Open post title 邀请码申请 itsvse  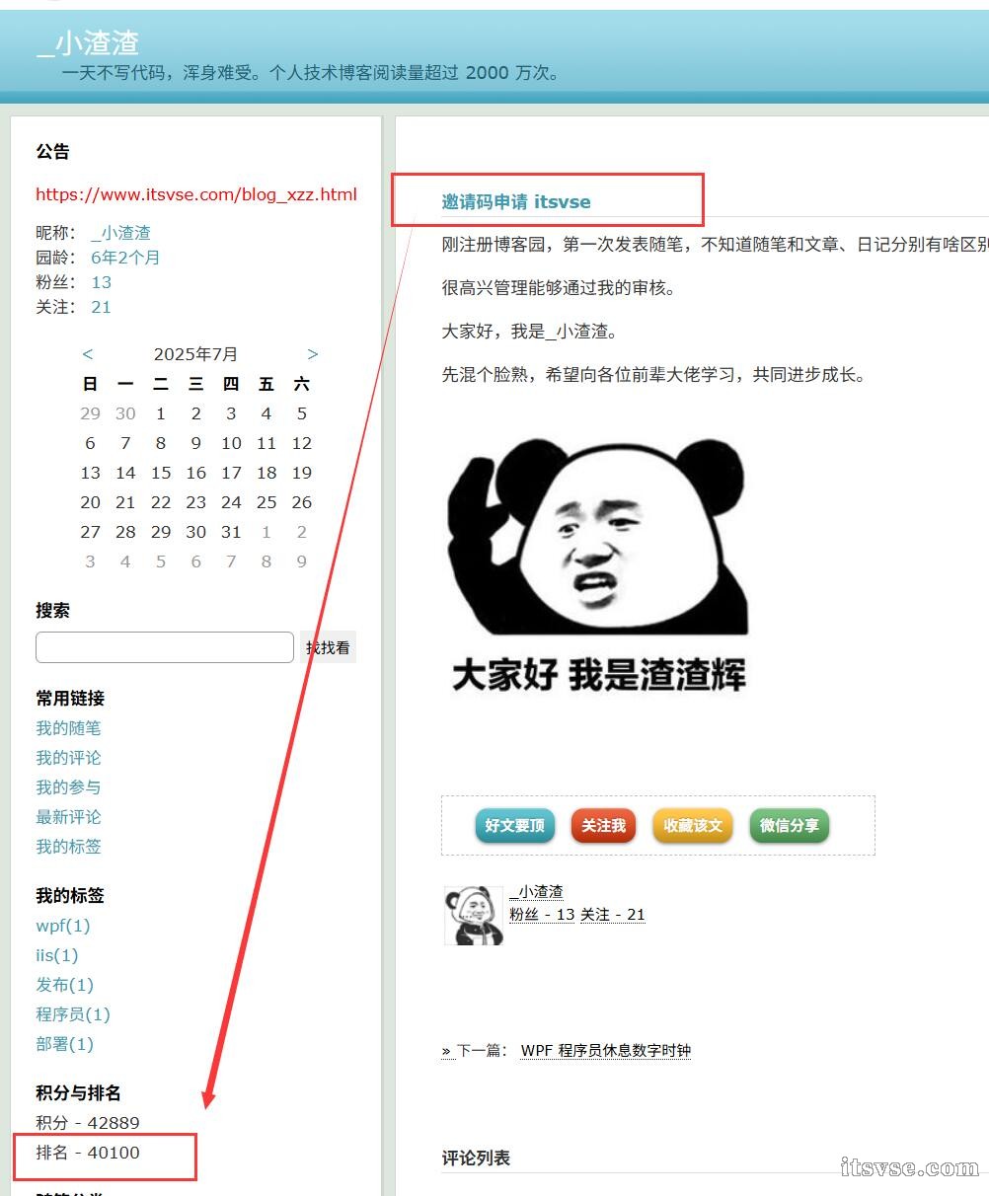[516, 202]
